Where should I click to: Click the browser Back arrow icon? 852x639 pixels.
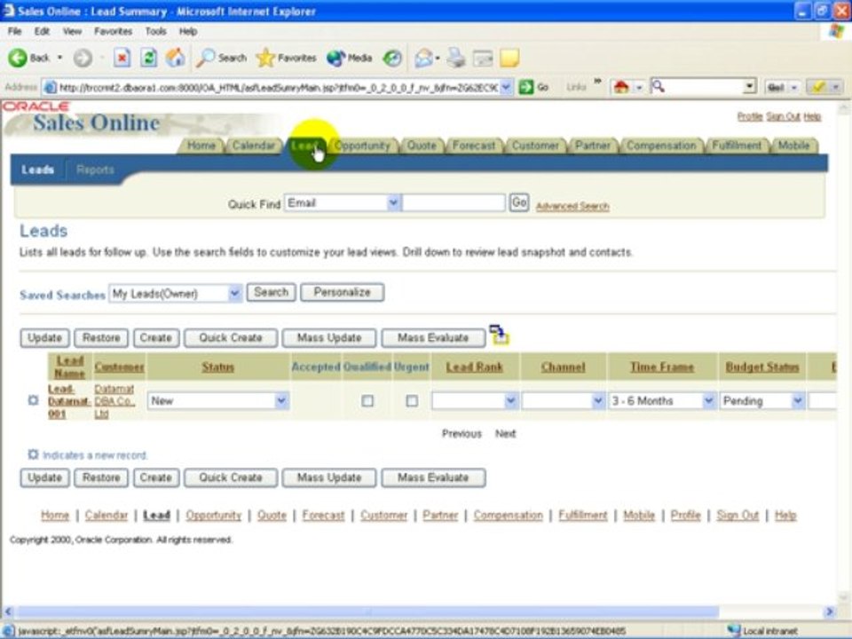[18, 58]
